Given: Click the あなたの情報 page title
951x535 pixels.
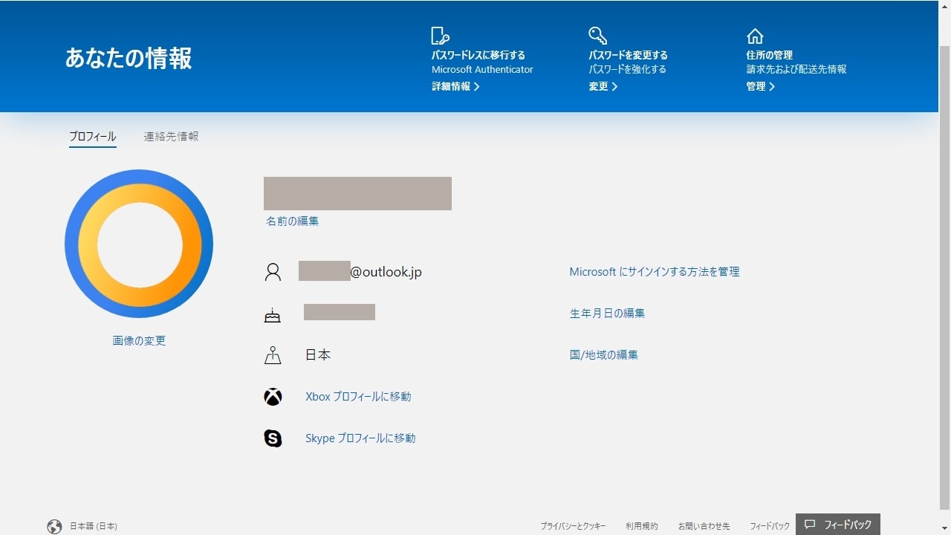Looking at the screenshot, I should point(129,58).
